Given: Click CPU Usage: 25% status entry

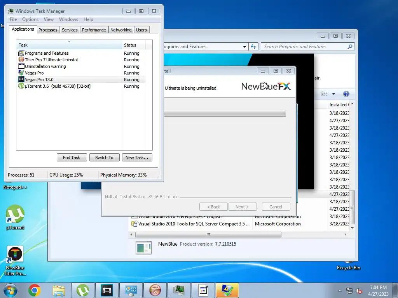Looking at the screenshot, I should [66, 175].
